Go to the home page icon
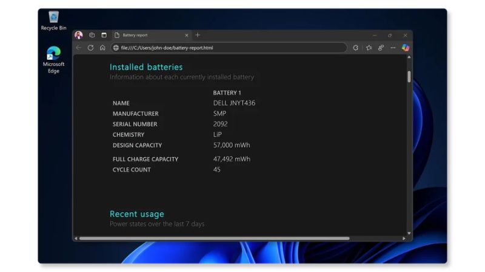The width and height of the screenshot is (485, 272). tap(102, 48)
